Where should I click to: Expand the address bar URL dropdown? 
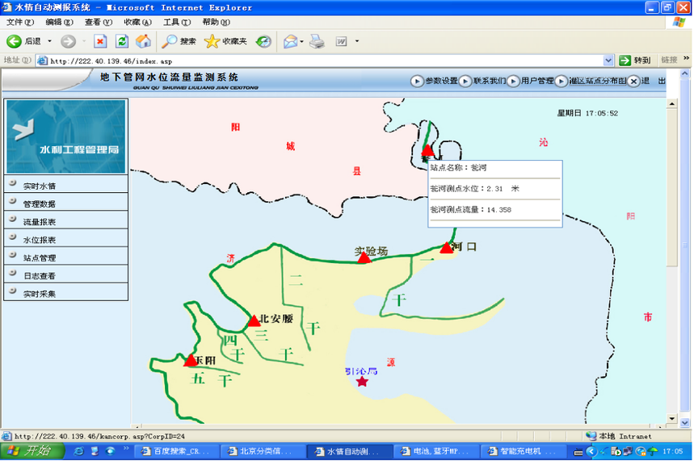[x=610, y=61]
